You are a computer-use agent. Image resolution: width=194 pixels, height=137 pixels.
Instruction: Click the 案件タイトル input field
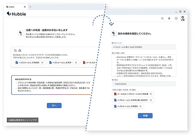point(144,47)
